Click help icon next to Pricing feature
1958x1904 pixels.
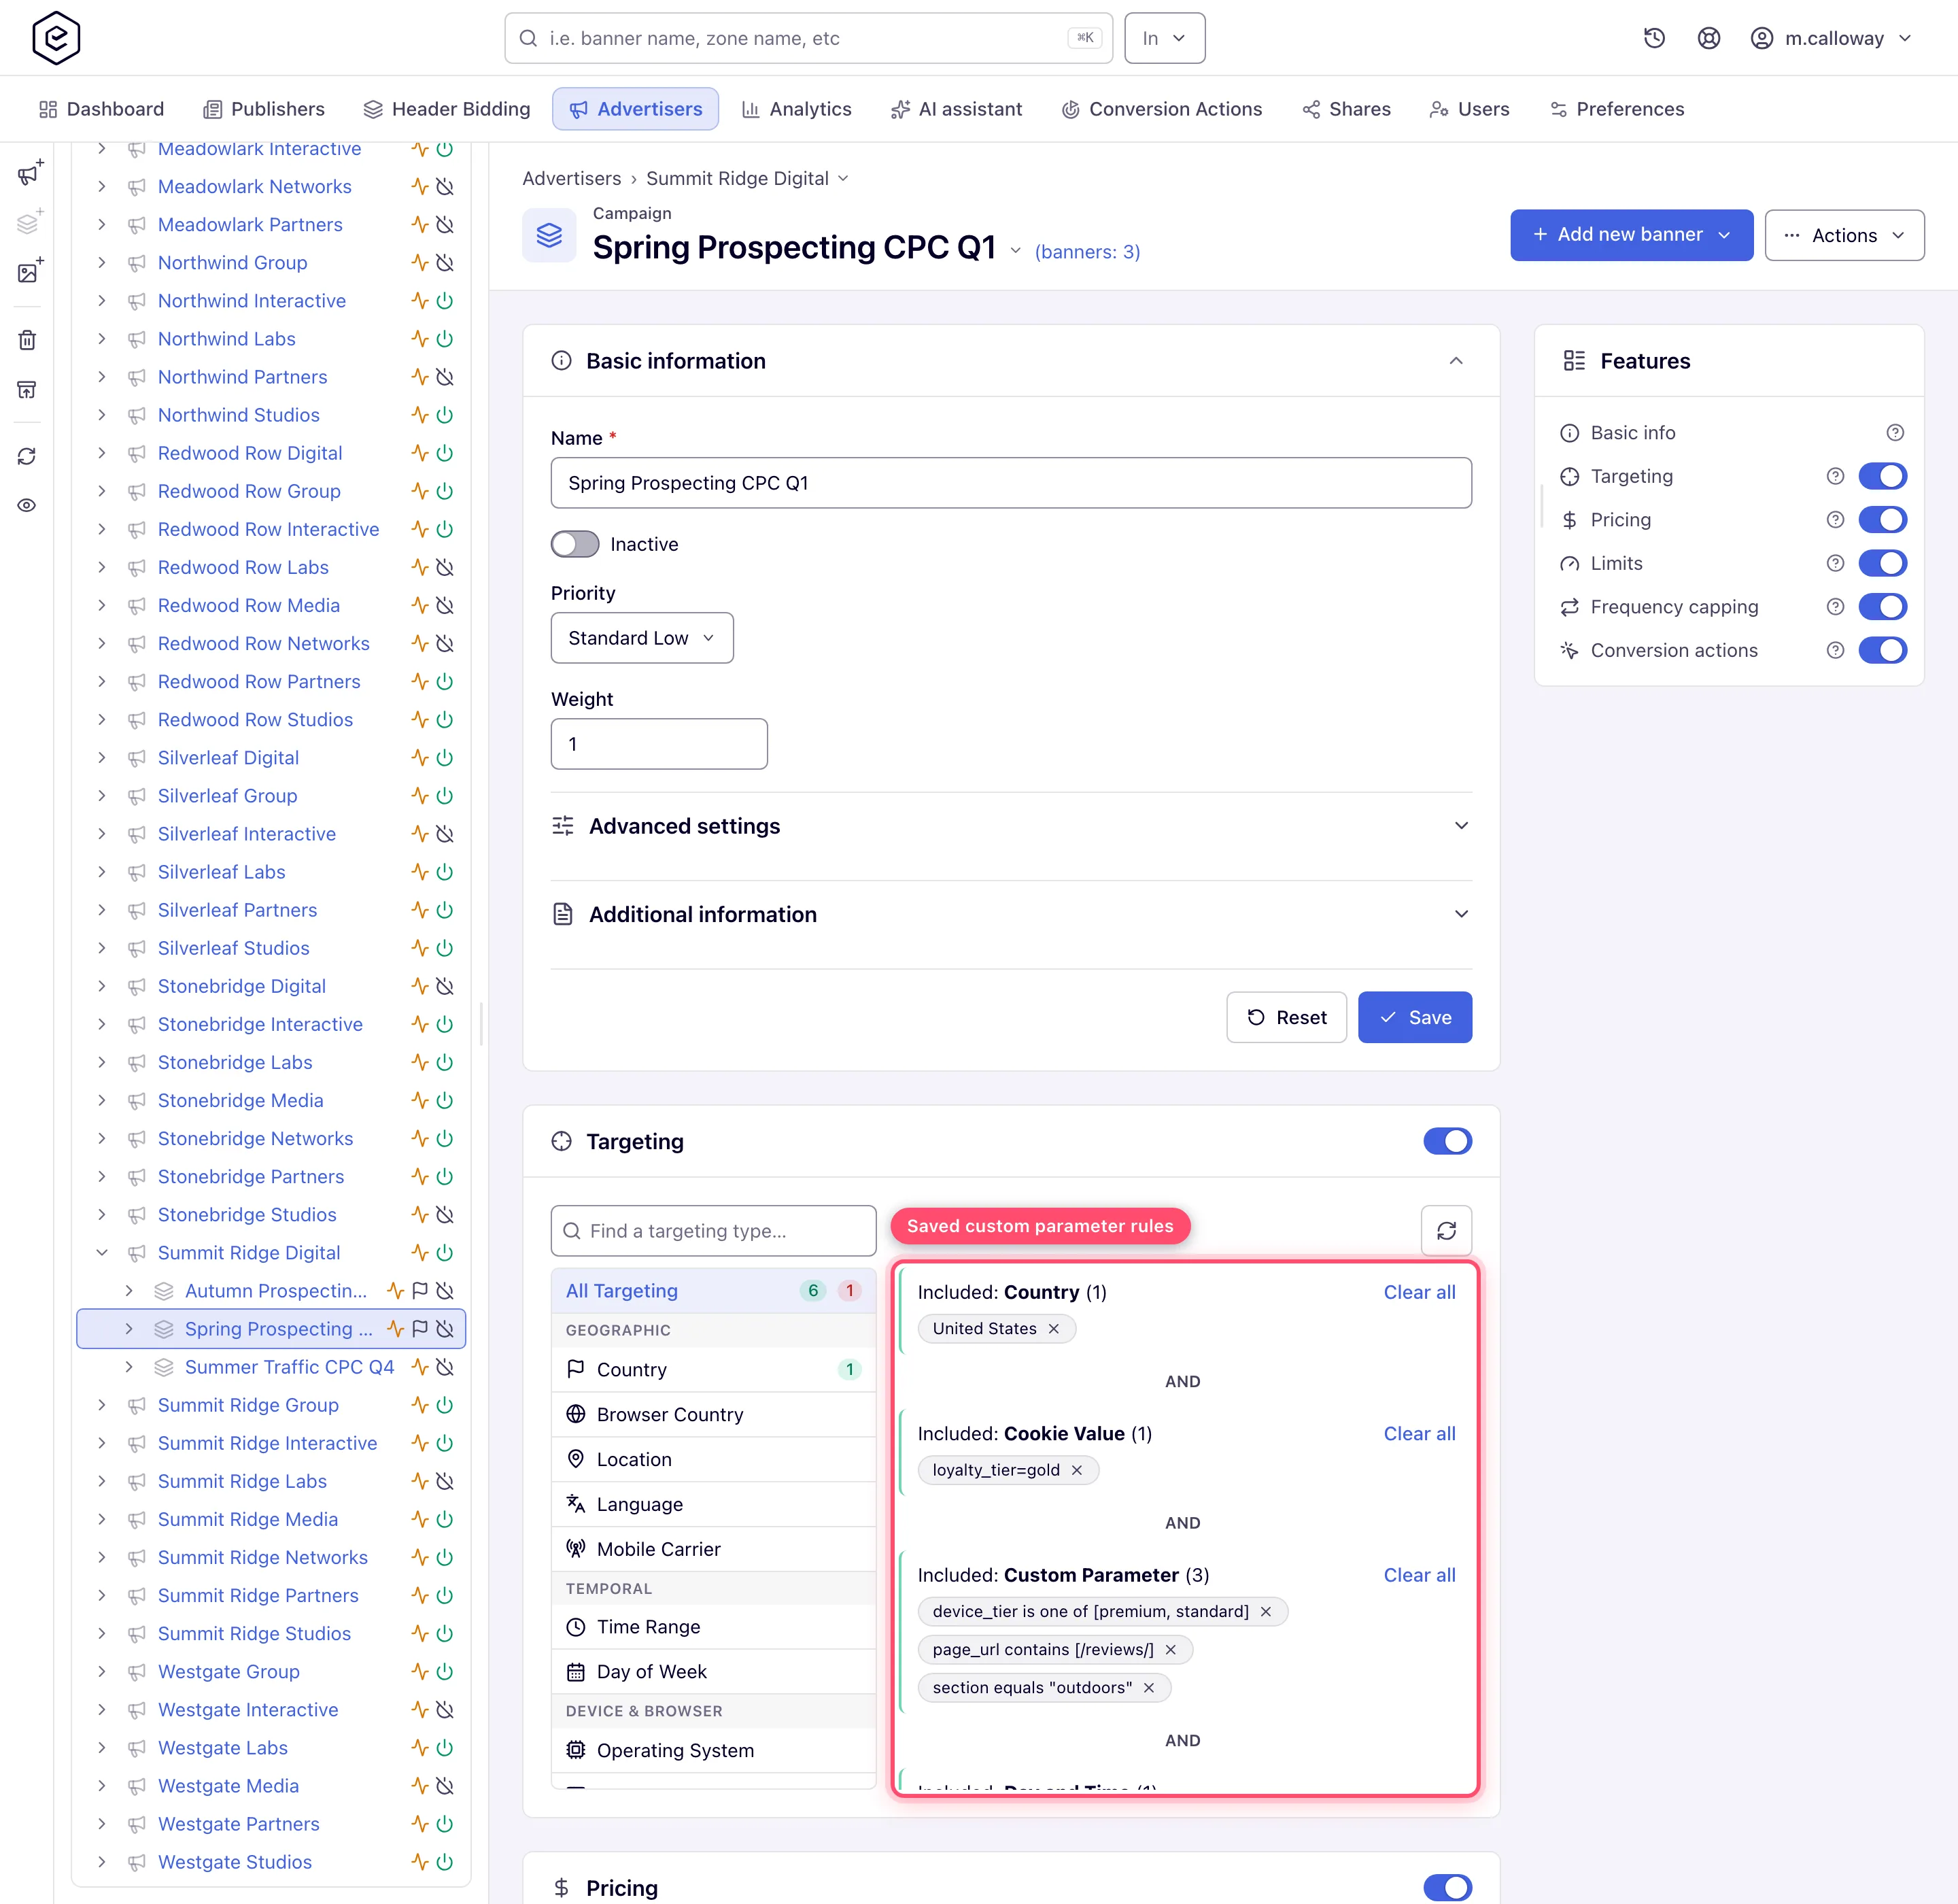point(1835,520)
